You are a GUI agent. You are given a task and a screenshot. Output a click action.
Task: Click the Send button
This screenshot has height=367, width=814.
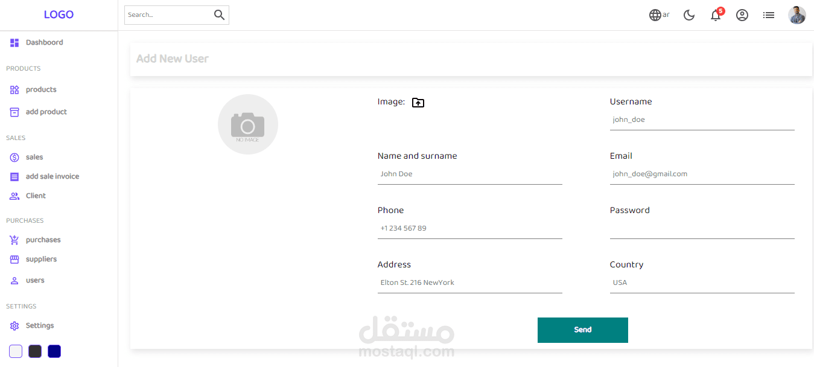pyautogui.click(x=583, y=330)
